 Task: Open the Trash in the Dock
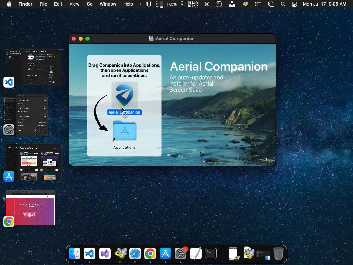click(279, 254)
